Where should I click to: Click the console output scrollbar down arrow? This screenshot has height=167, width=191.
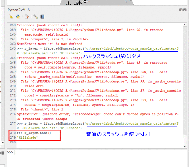point(185,146)
